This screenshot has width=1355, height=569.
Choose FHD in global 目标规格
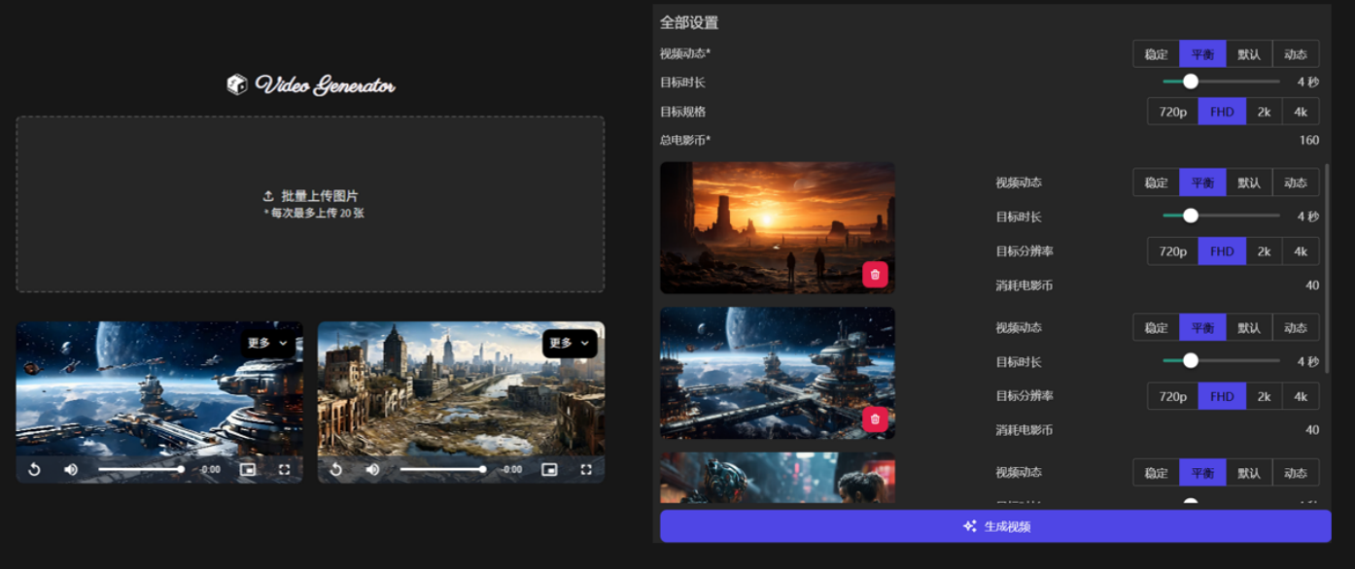[1222, 112]
